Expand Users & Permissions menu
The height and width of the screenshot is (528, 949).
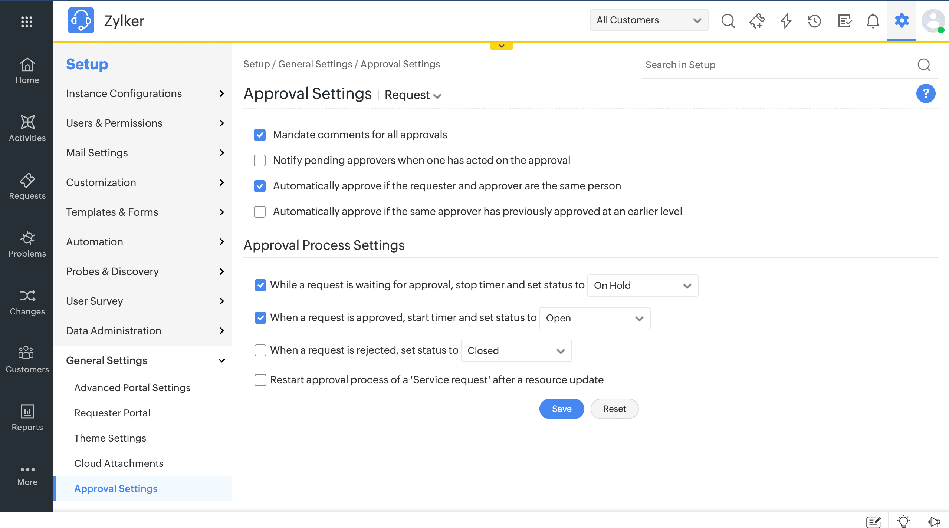145,123
